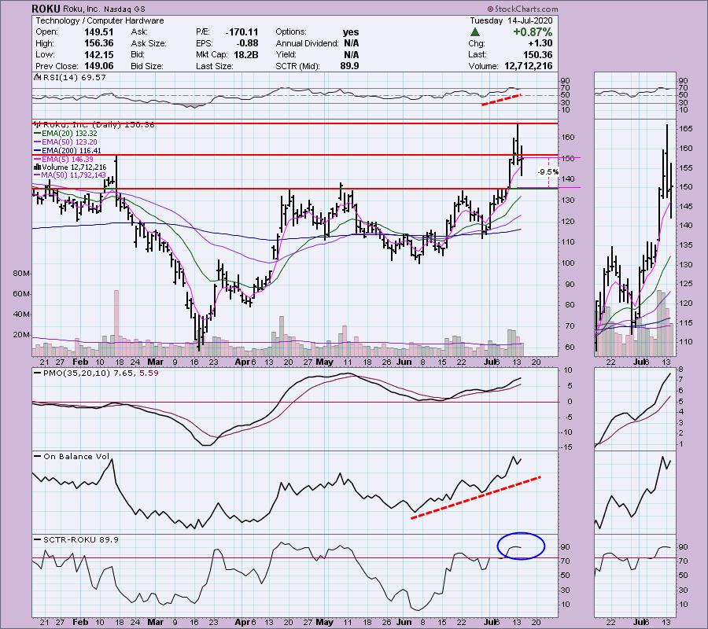Click the Chg value +1.30
The height and width of the screenshot is (629, 708).
[x=540, y=43]
